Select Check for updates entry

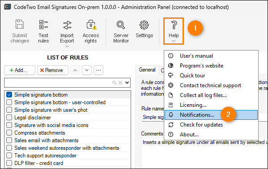pyautogui.click(x=201, y=125)
